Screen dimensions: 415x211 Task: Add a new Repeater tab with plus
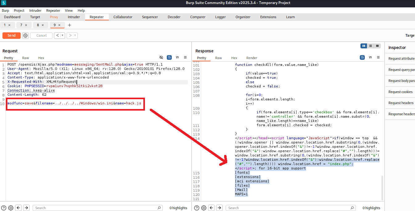(x=69, y=25)
